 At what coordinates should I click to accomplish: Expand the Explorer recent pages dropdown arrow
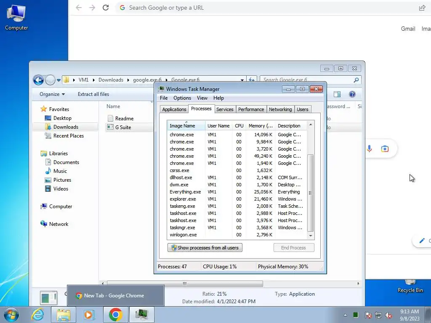(59, 80)
